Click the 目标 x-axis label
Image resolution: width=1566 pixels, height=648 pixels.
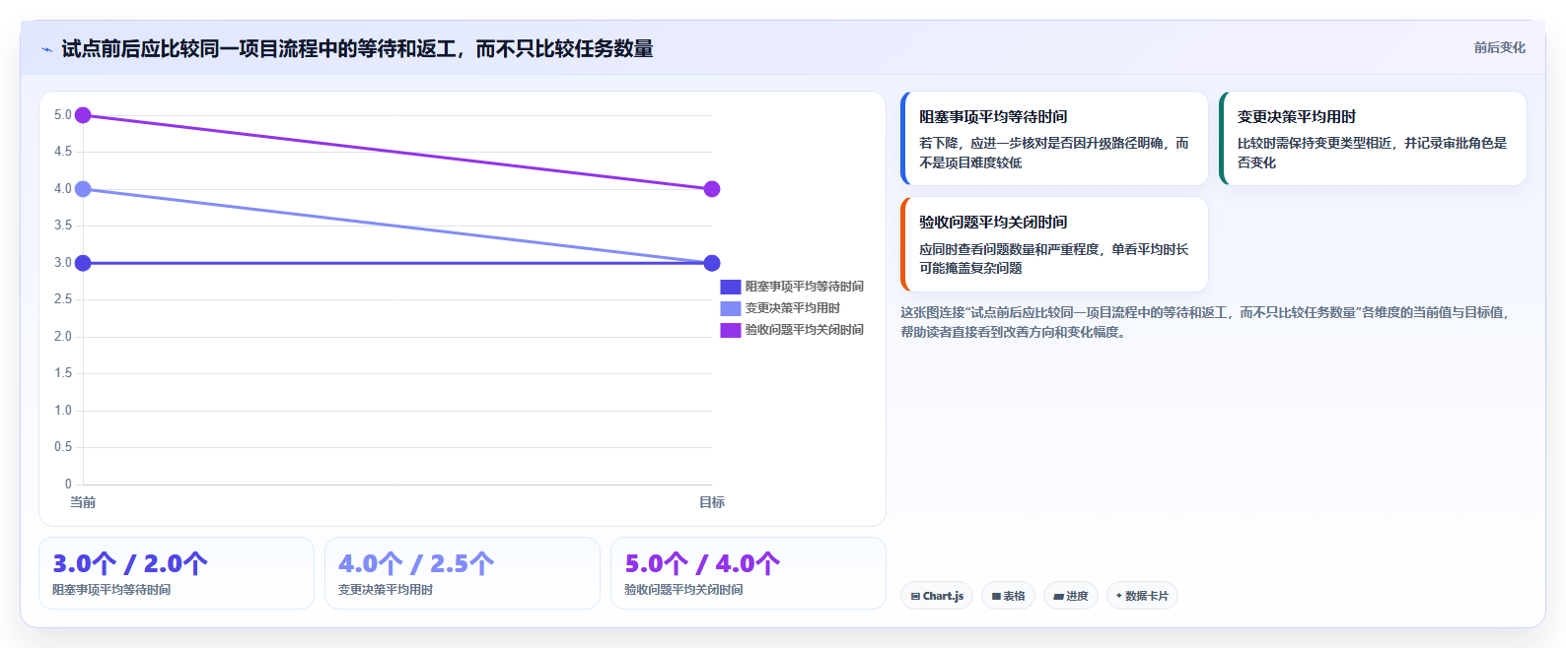[x=712, y=502]
